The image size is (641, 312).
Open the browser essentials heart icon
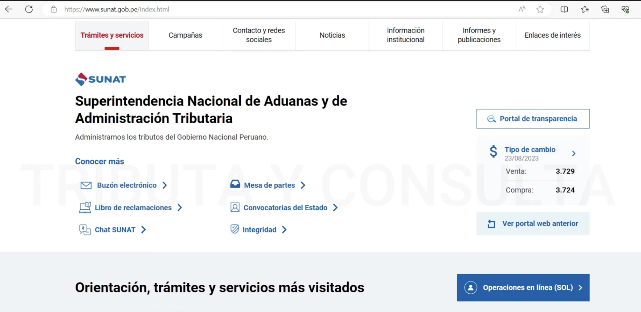[625, 9]
